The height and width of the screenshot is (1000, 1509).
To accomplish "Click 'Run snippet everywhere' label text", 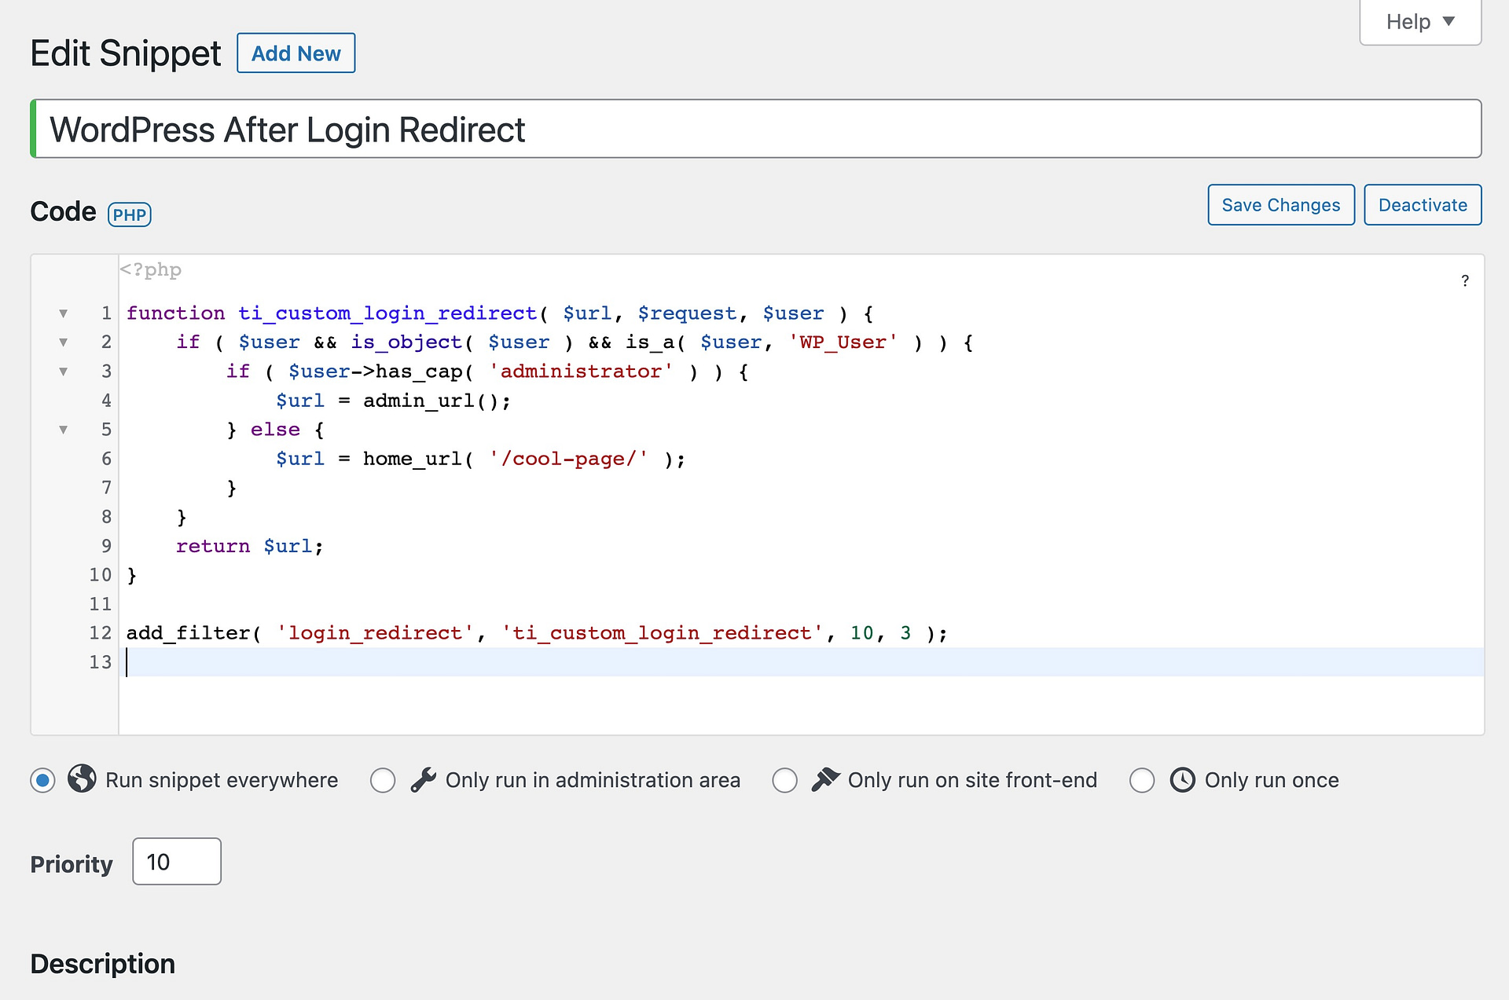I will [222, 780].
